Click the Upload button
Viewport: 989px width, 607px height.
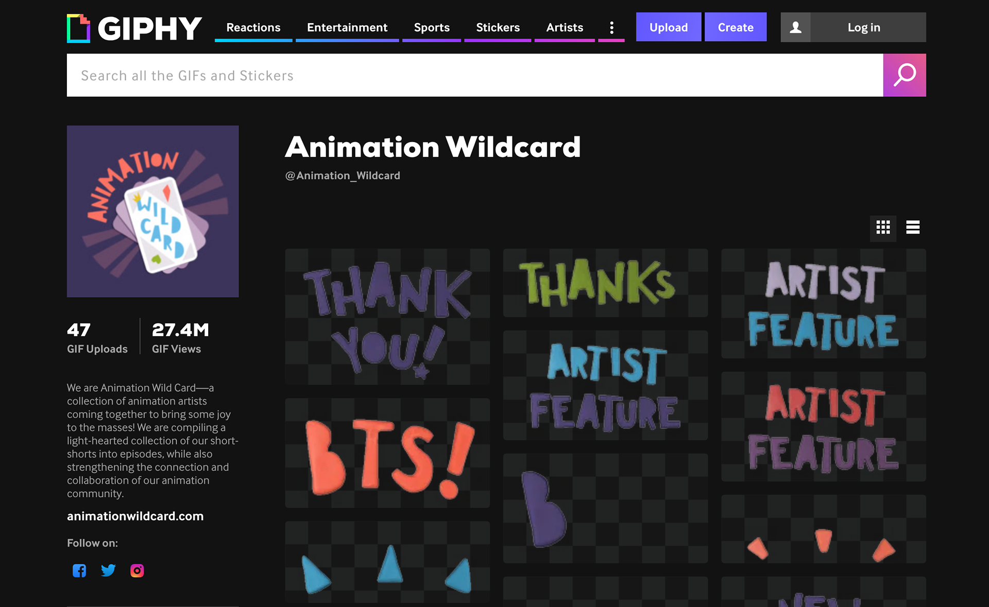coord(669,27)
